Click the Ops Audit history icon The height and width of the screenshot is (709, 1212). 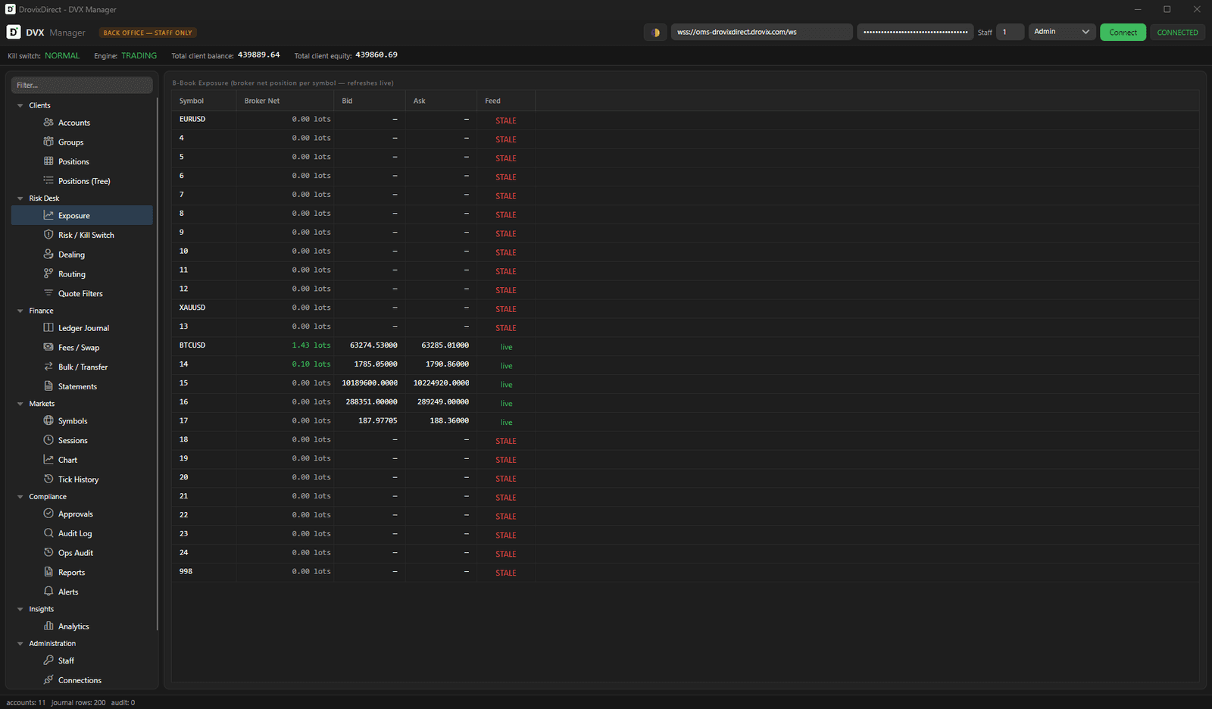(x=48, y=553)
